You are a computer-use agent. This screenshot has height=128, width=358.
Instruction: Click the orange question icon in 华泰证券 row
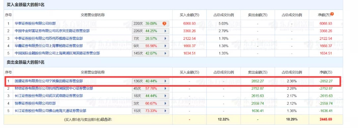(164, 24)
